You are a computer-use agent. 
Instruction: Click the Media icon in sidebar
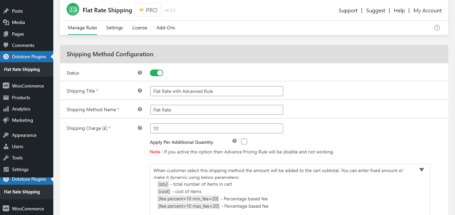click(x=6, y=22)
